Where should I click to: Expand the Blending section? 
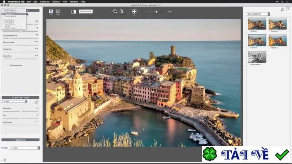point(20,140)
